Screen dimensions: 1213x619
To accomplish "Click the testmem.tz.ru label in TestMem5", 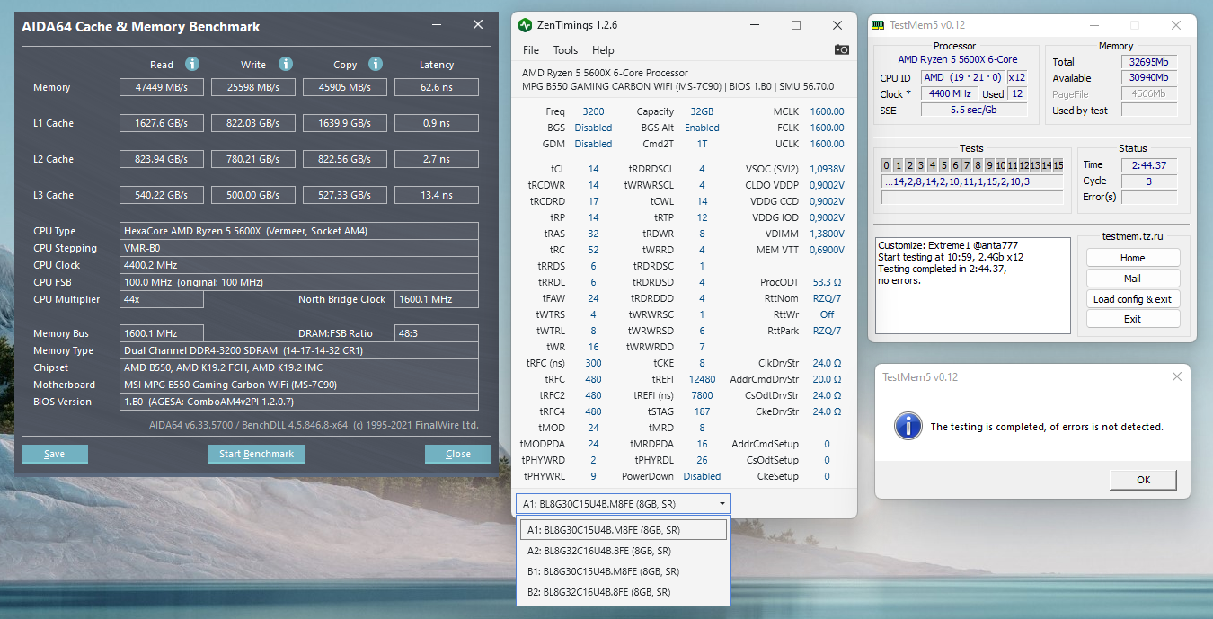I will tap(1132, 237).
